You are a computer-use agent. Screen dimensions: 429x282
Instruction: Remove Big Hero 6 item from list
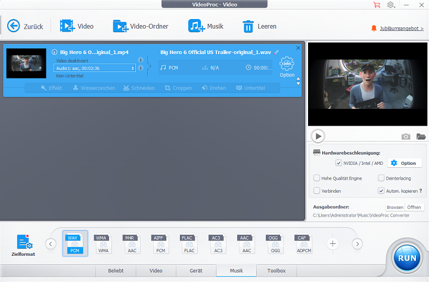299,48
